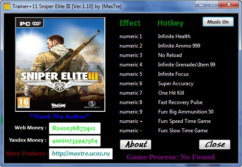
Task: Minimize the trainer window
Action: pos(201,5)
